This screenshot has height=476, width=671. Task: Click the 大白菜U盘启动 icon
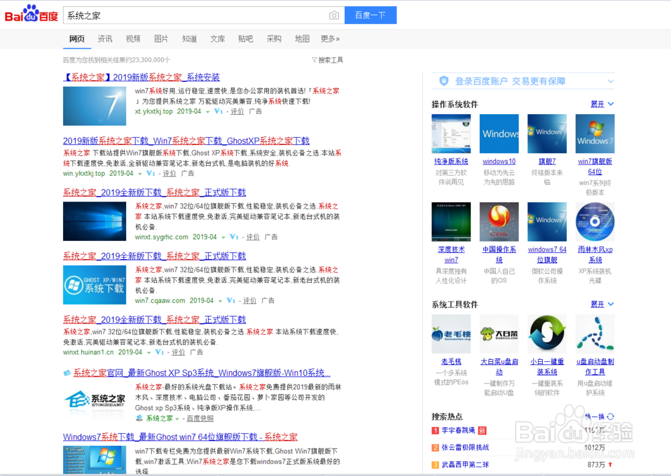(x=499, y=334)
